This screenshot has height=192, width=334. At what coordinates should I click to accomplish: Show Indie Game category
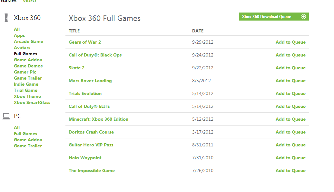click(26, 84)
